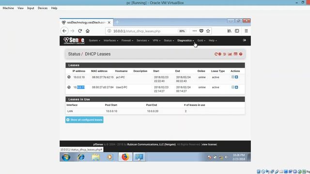Click the status icon beside User2-PC lease

(x=69, y=87)
